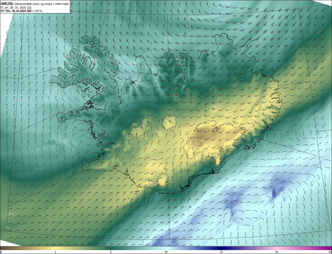Click the colorbar tick label 1
Viewport: 332px width, 254px height.
[56, 252]
